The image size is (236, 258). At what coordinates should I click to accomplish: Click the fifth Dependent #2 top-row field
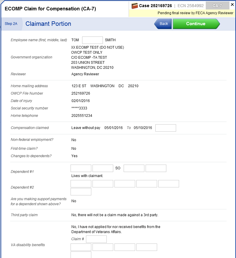(169, 184)
